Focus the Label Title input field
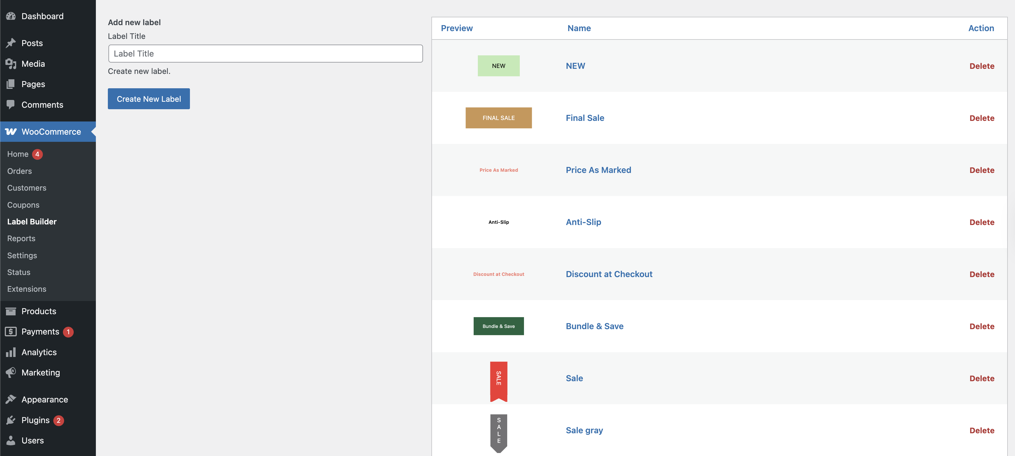Image resolution: width=1015 pixels, height=456 pixels. click(265, 54)
